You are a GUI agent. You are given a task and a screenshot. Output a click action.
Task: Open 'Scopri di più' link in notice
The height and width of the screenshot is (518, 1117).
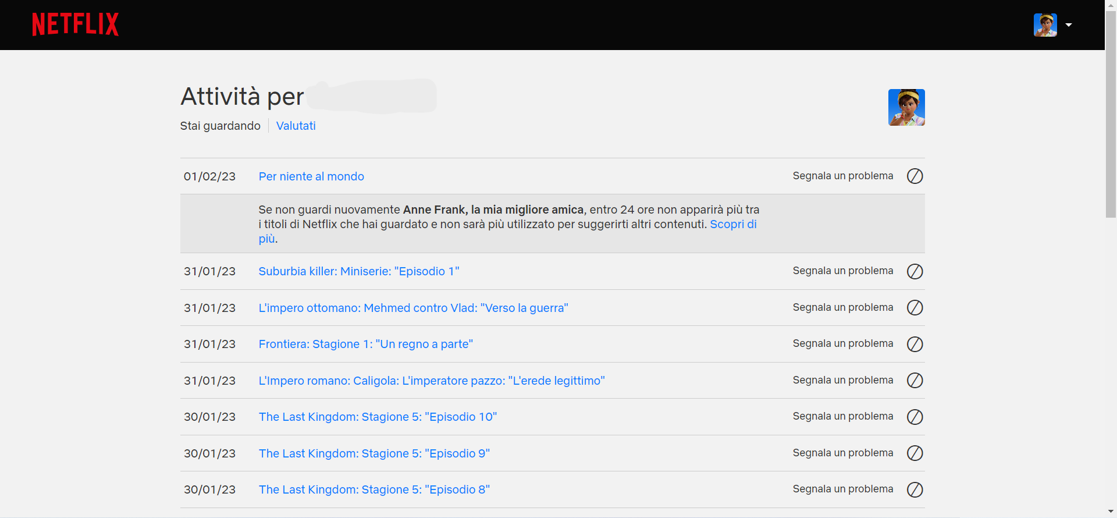coord(732,225)
